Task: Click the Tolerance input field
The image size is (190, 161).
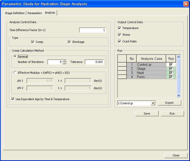Action: click(94, 62)
